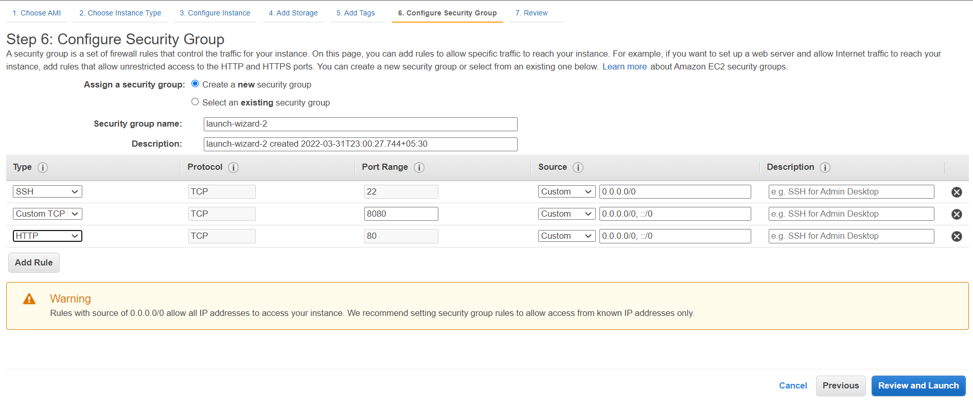Edit the Security group name field
The width and height of the screenshot is (973, 406).
tap(360, 124)
